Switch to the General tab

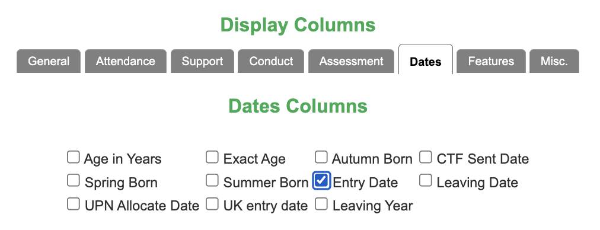point(49,61)
